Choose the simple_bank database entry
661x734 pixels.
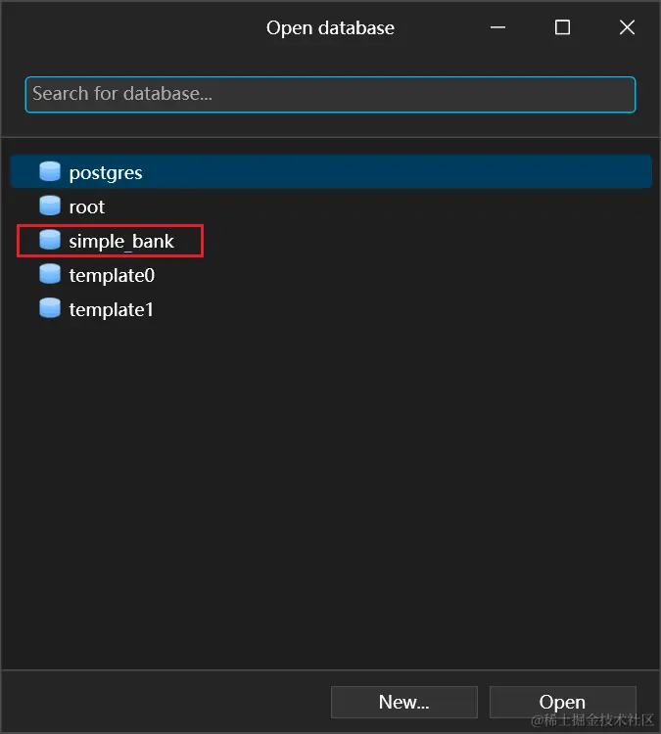[121, 241]
